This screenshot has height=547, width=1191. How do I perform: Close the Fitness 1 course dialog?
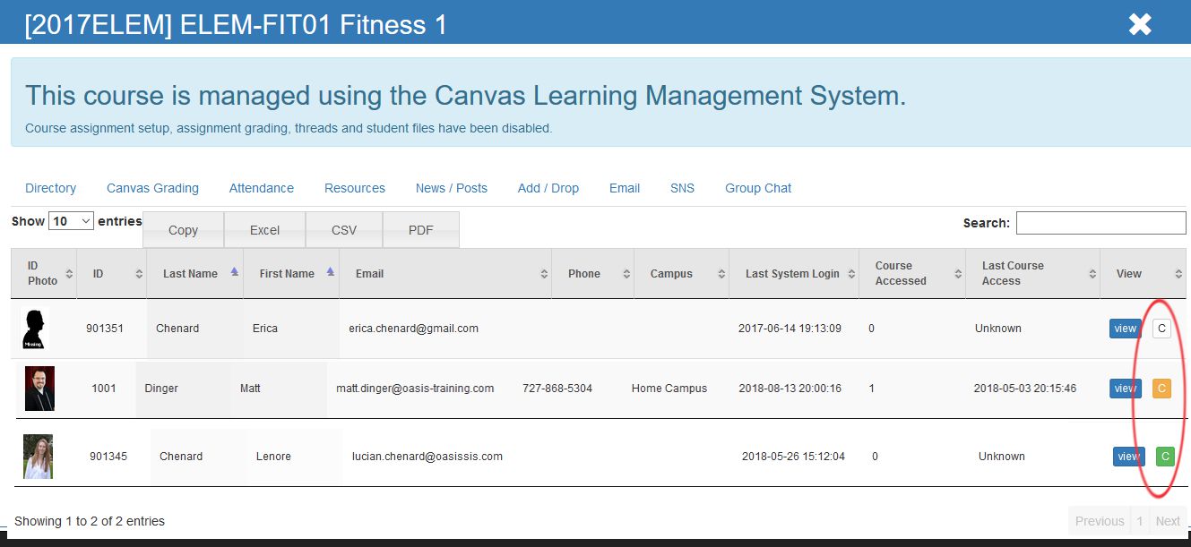coord(1140,24)
